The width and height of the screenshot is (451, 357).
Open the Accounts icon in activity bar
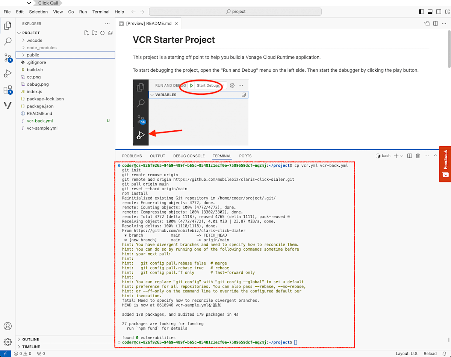click(8, 326)
